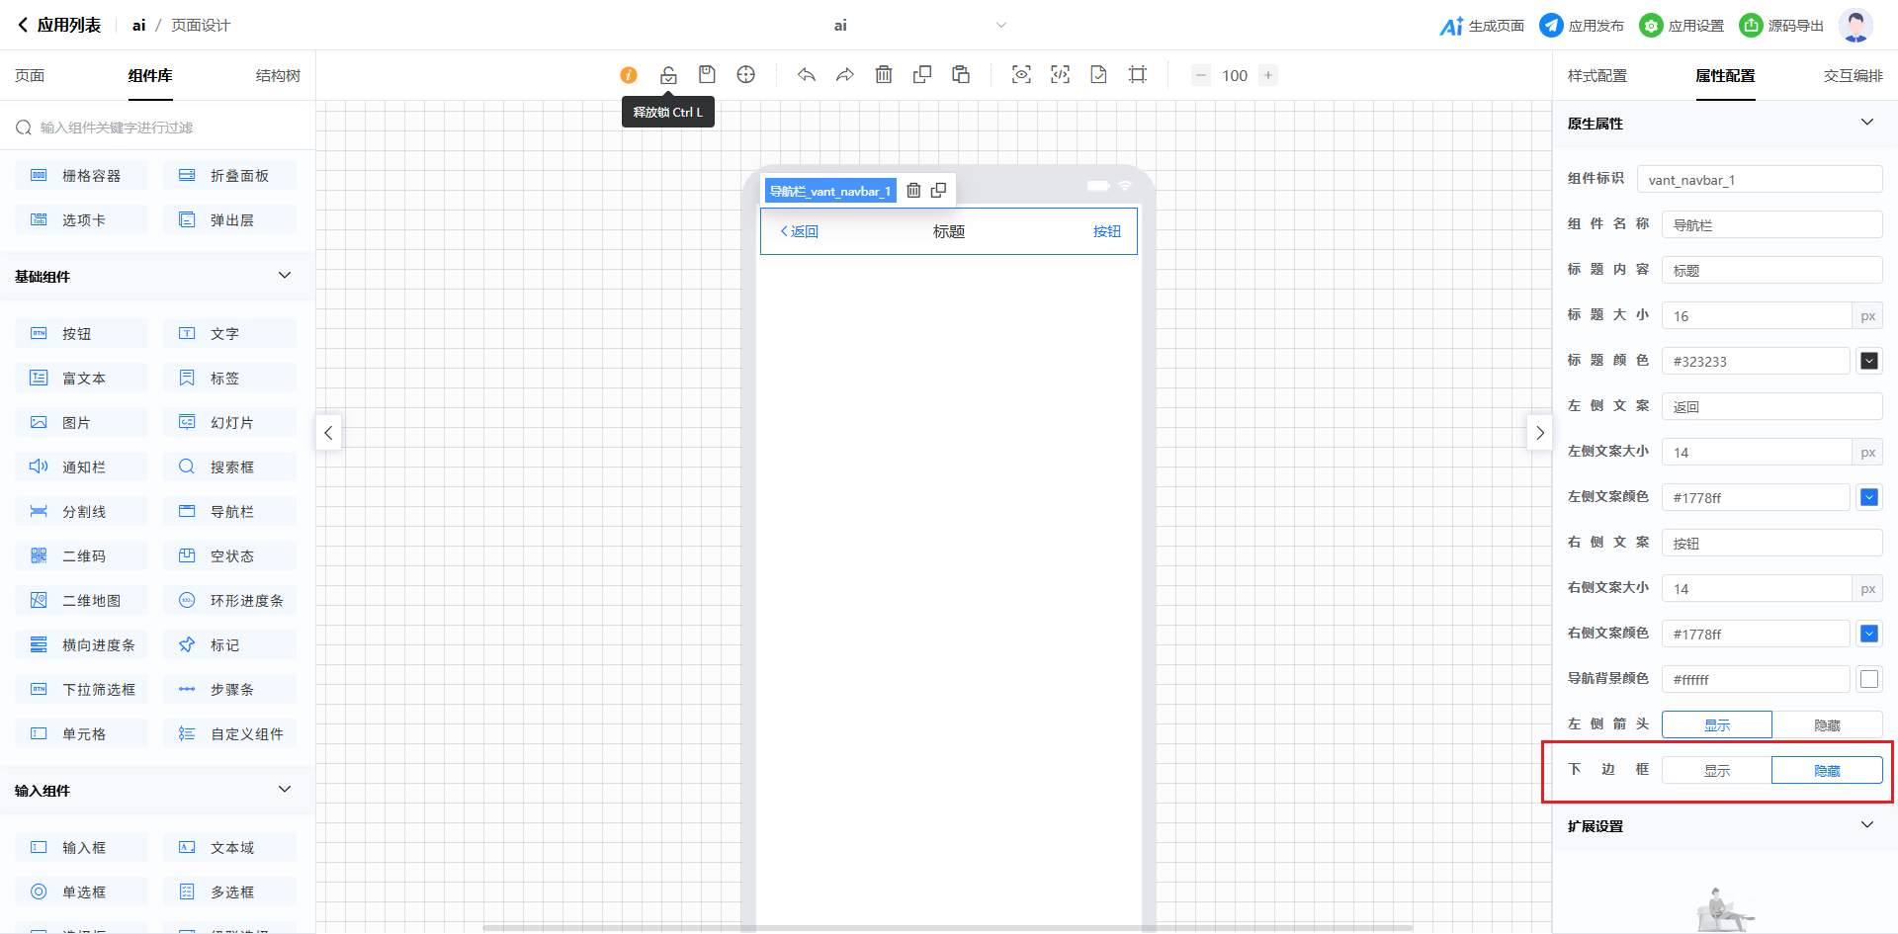
Task: Focus the component search filter box
Action: pyautogui.click(x=158, y=127)
